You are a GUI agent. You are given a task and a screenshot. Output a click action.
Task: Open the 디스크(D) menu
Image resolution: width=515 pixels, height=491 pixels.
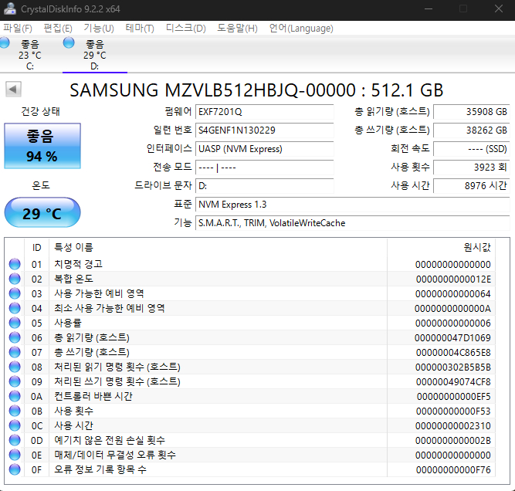pyautogui.click(x=185, y=29)
